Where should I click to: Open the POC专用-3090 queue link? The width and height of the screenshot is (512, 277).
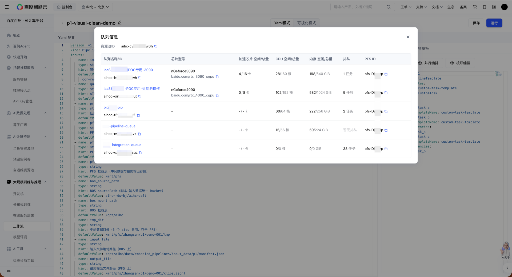128,70
